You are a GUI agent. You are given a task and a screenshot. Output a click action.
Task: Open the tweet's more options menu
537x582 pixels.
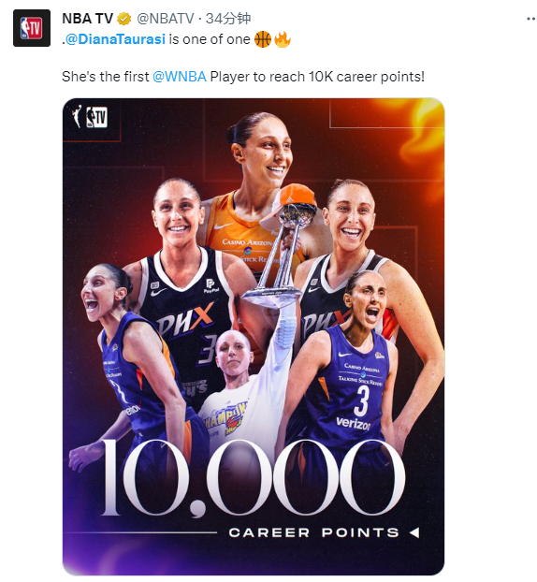click(531, 19)
